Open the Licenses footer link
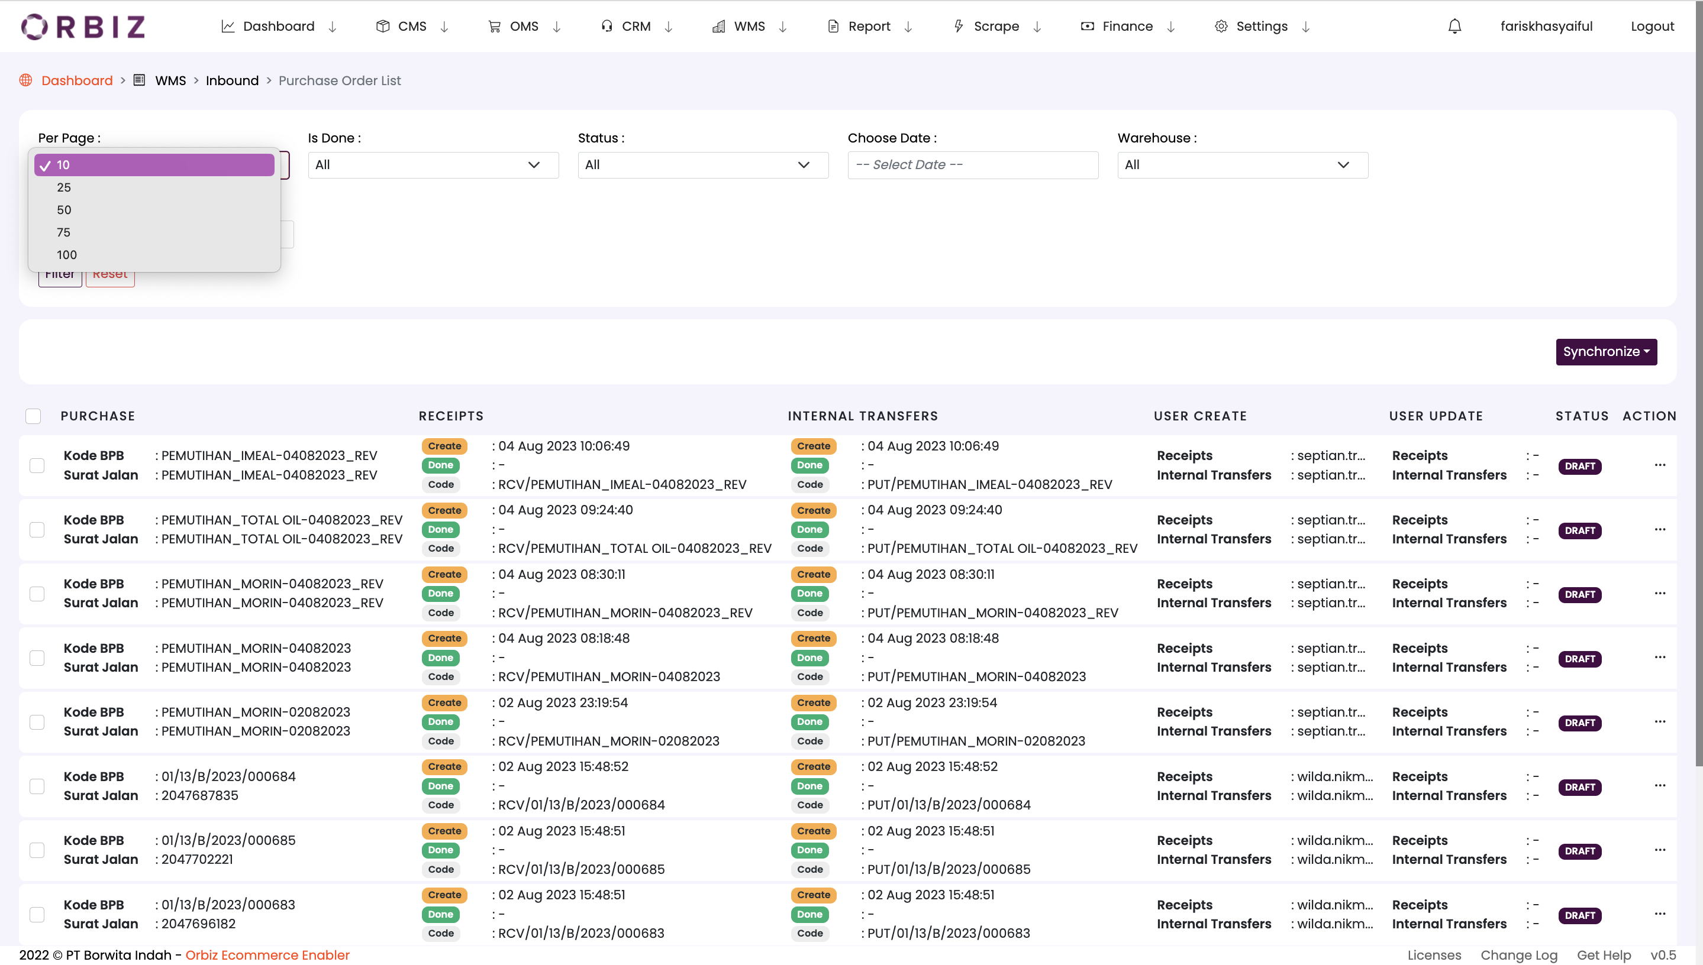The image size is (1703, 965). point(1434,955)
